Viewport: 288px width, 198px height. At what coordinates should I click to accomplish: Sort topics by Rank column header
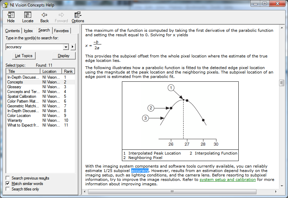pos(68,71)
